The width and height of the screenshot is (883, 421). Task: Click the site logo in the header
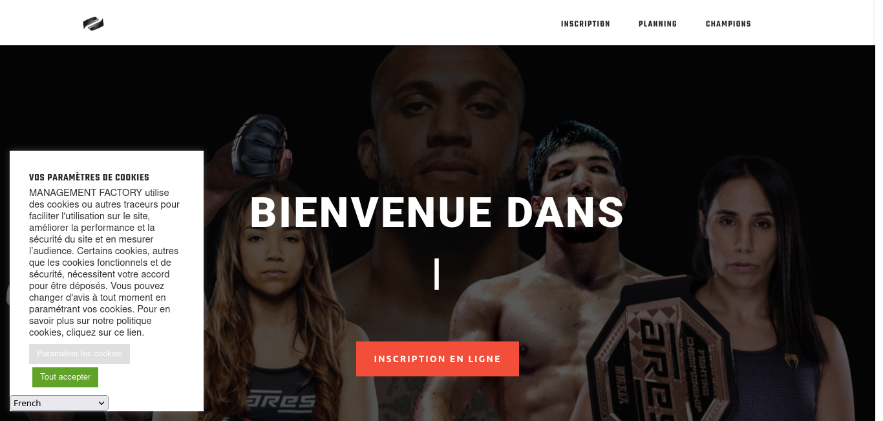[93, 24]
